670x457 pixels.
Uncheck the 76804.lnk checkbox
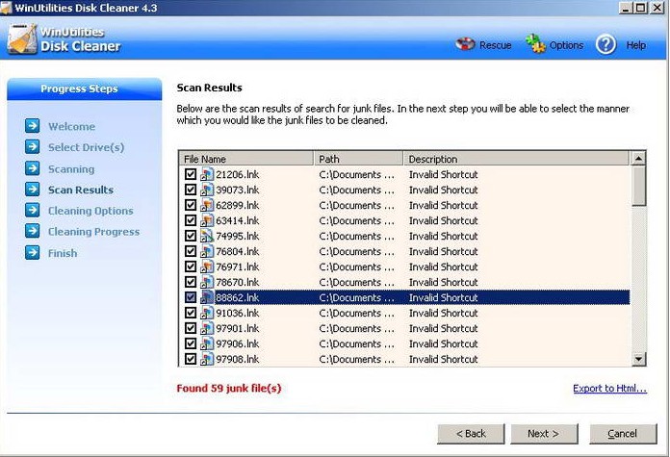191,251
